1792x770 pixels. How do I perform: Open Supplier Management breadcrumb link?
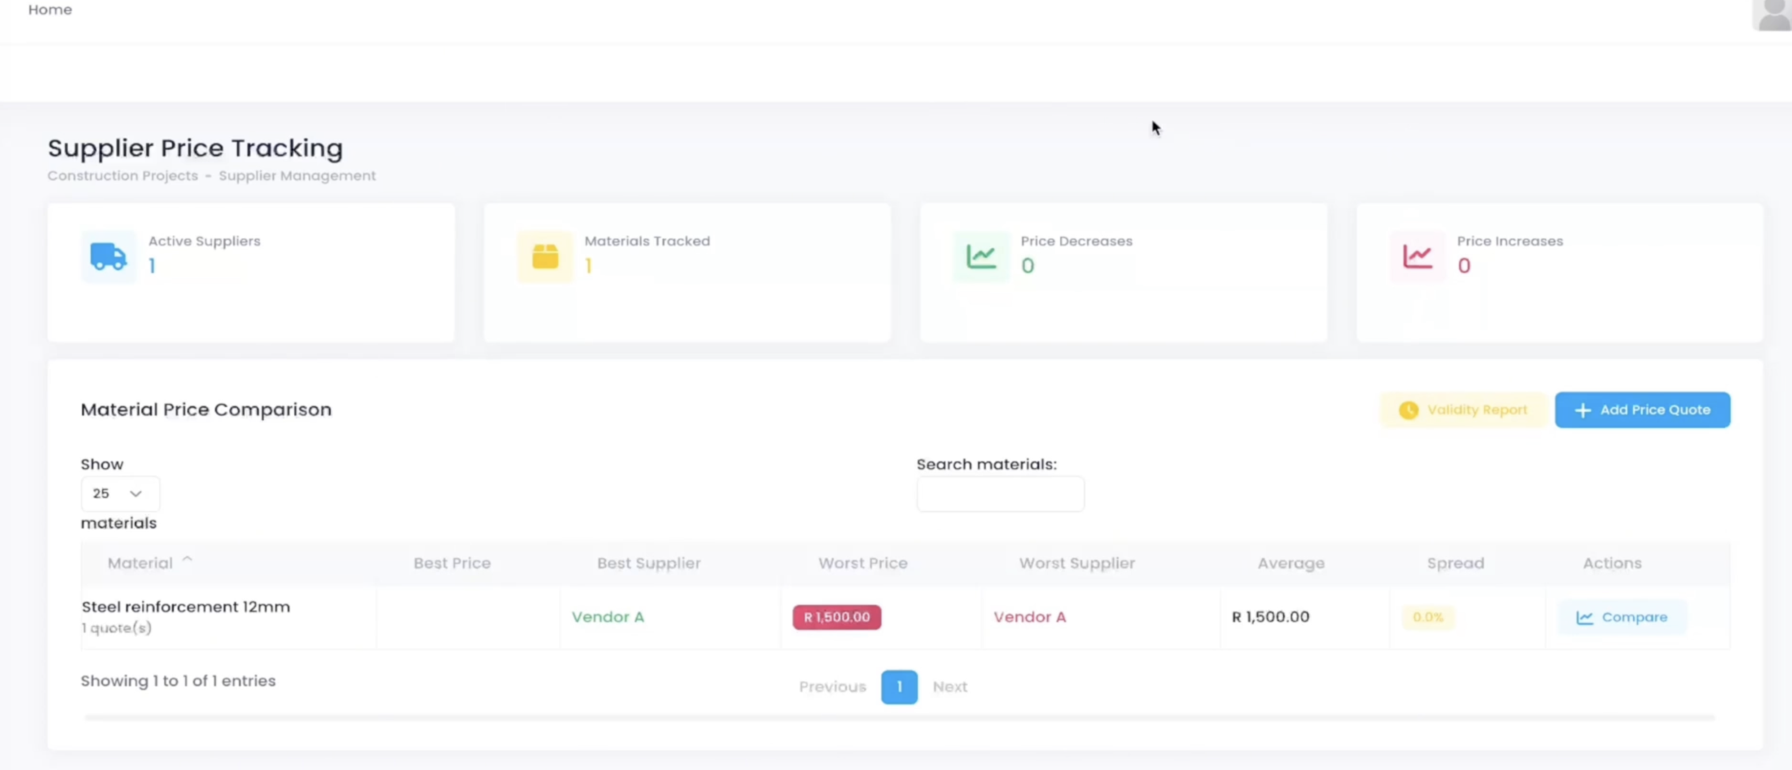click(297, 176)
